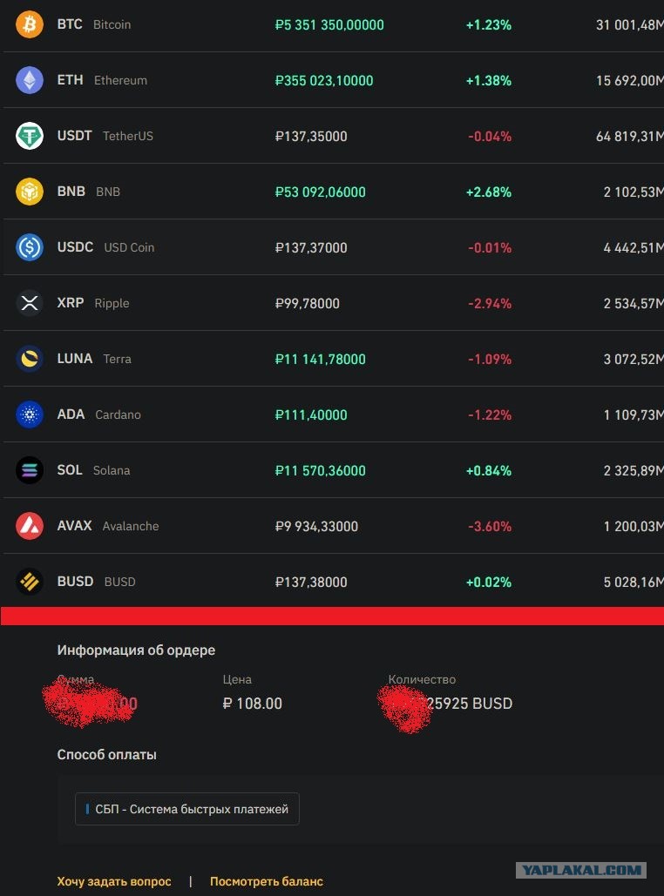Screen dimensions: 664x896
Task: Select the LUNA Terra icon
Action: coord(29,358)
